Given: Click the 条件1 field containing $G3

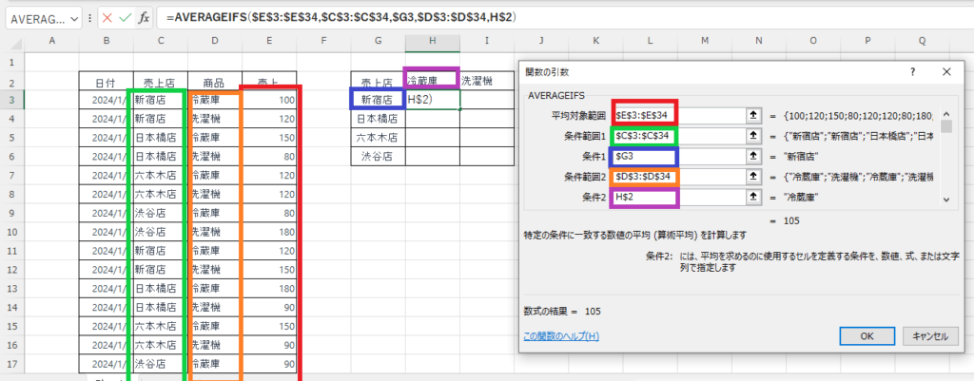Looking at the screenshot, I should click(679, 157).
